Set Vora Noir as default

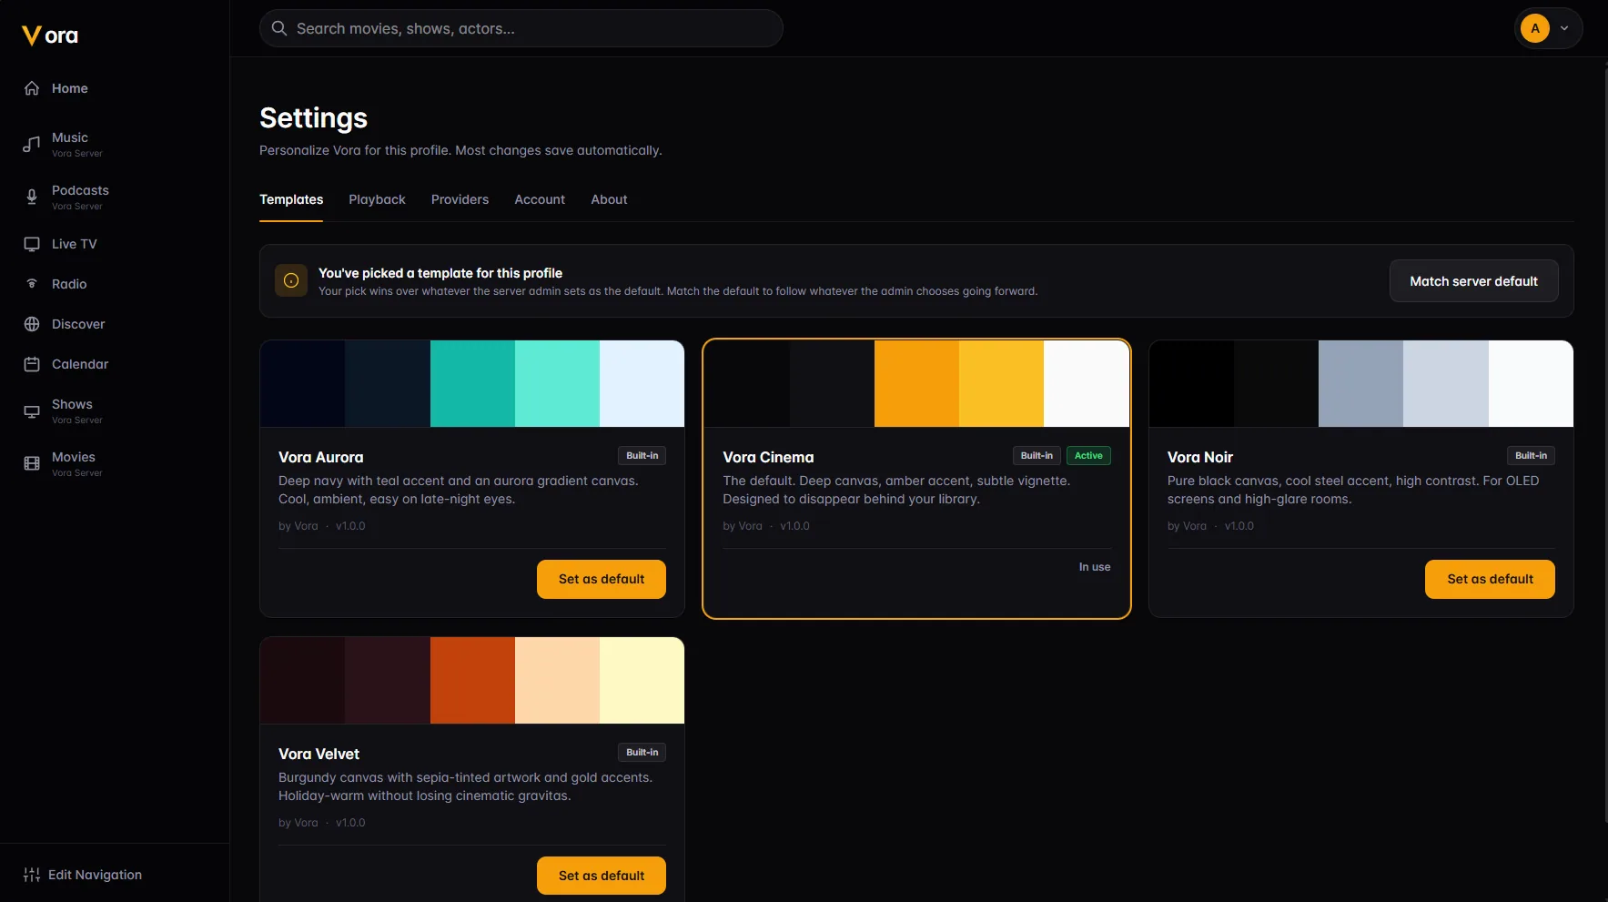(x=1490, y=579)
